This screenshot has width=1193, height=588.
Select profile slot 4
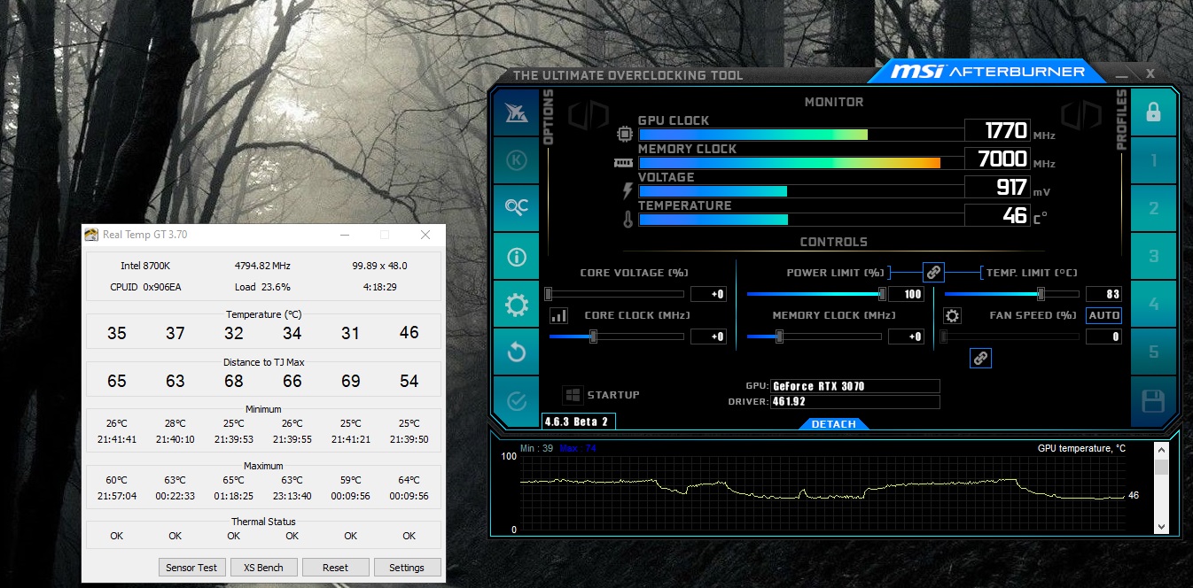(1153, 304)
